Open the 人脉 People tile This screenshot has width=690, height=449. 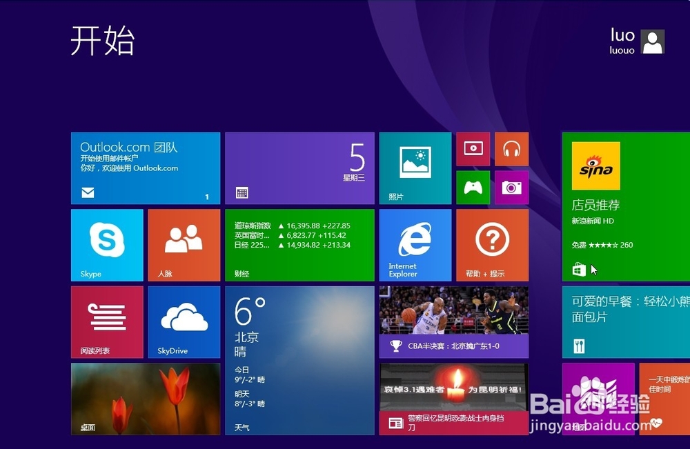184,245
